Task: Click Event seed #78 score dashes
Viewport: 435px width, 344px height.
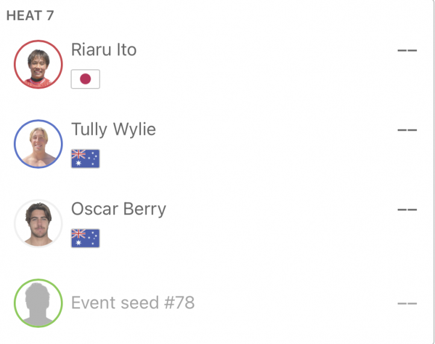Action: (x=407, y=304)
